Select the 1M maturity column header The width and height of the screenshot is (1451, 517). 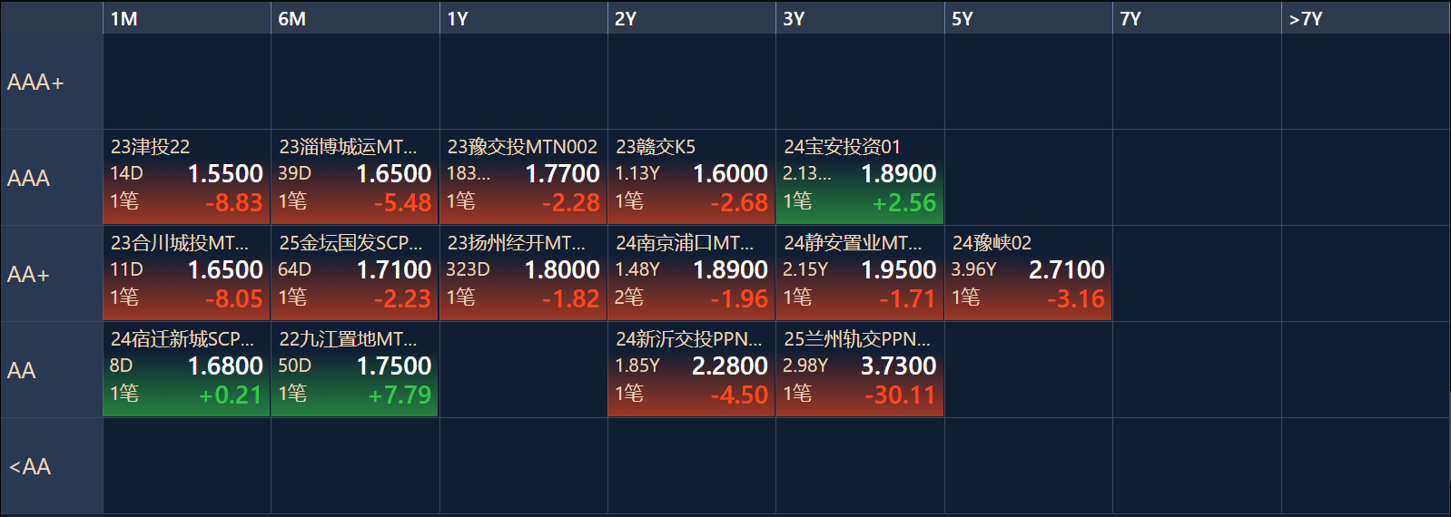click(x=186, y=18)
